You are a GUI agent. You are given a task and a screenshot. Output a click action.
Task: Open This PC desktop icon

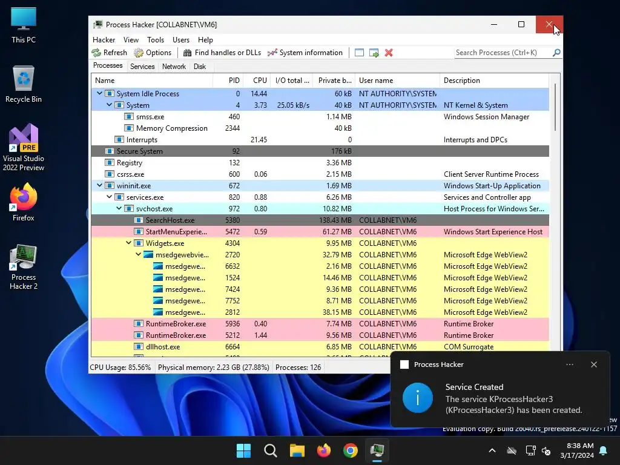pyautogui.click(x=24, y=25)
